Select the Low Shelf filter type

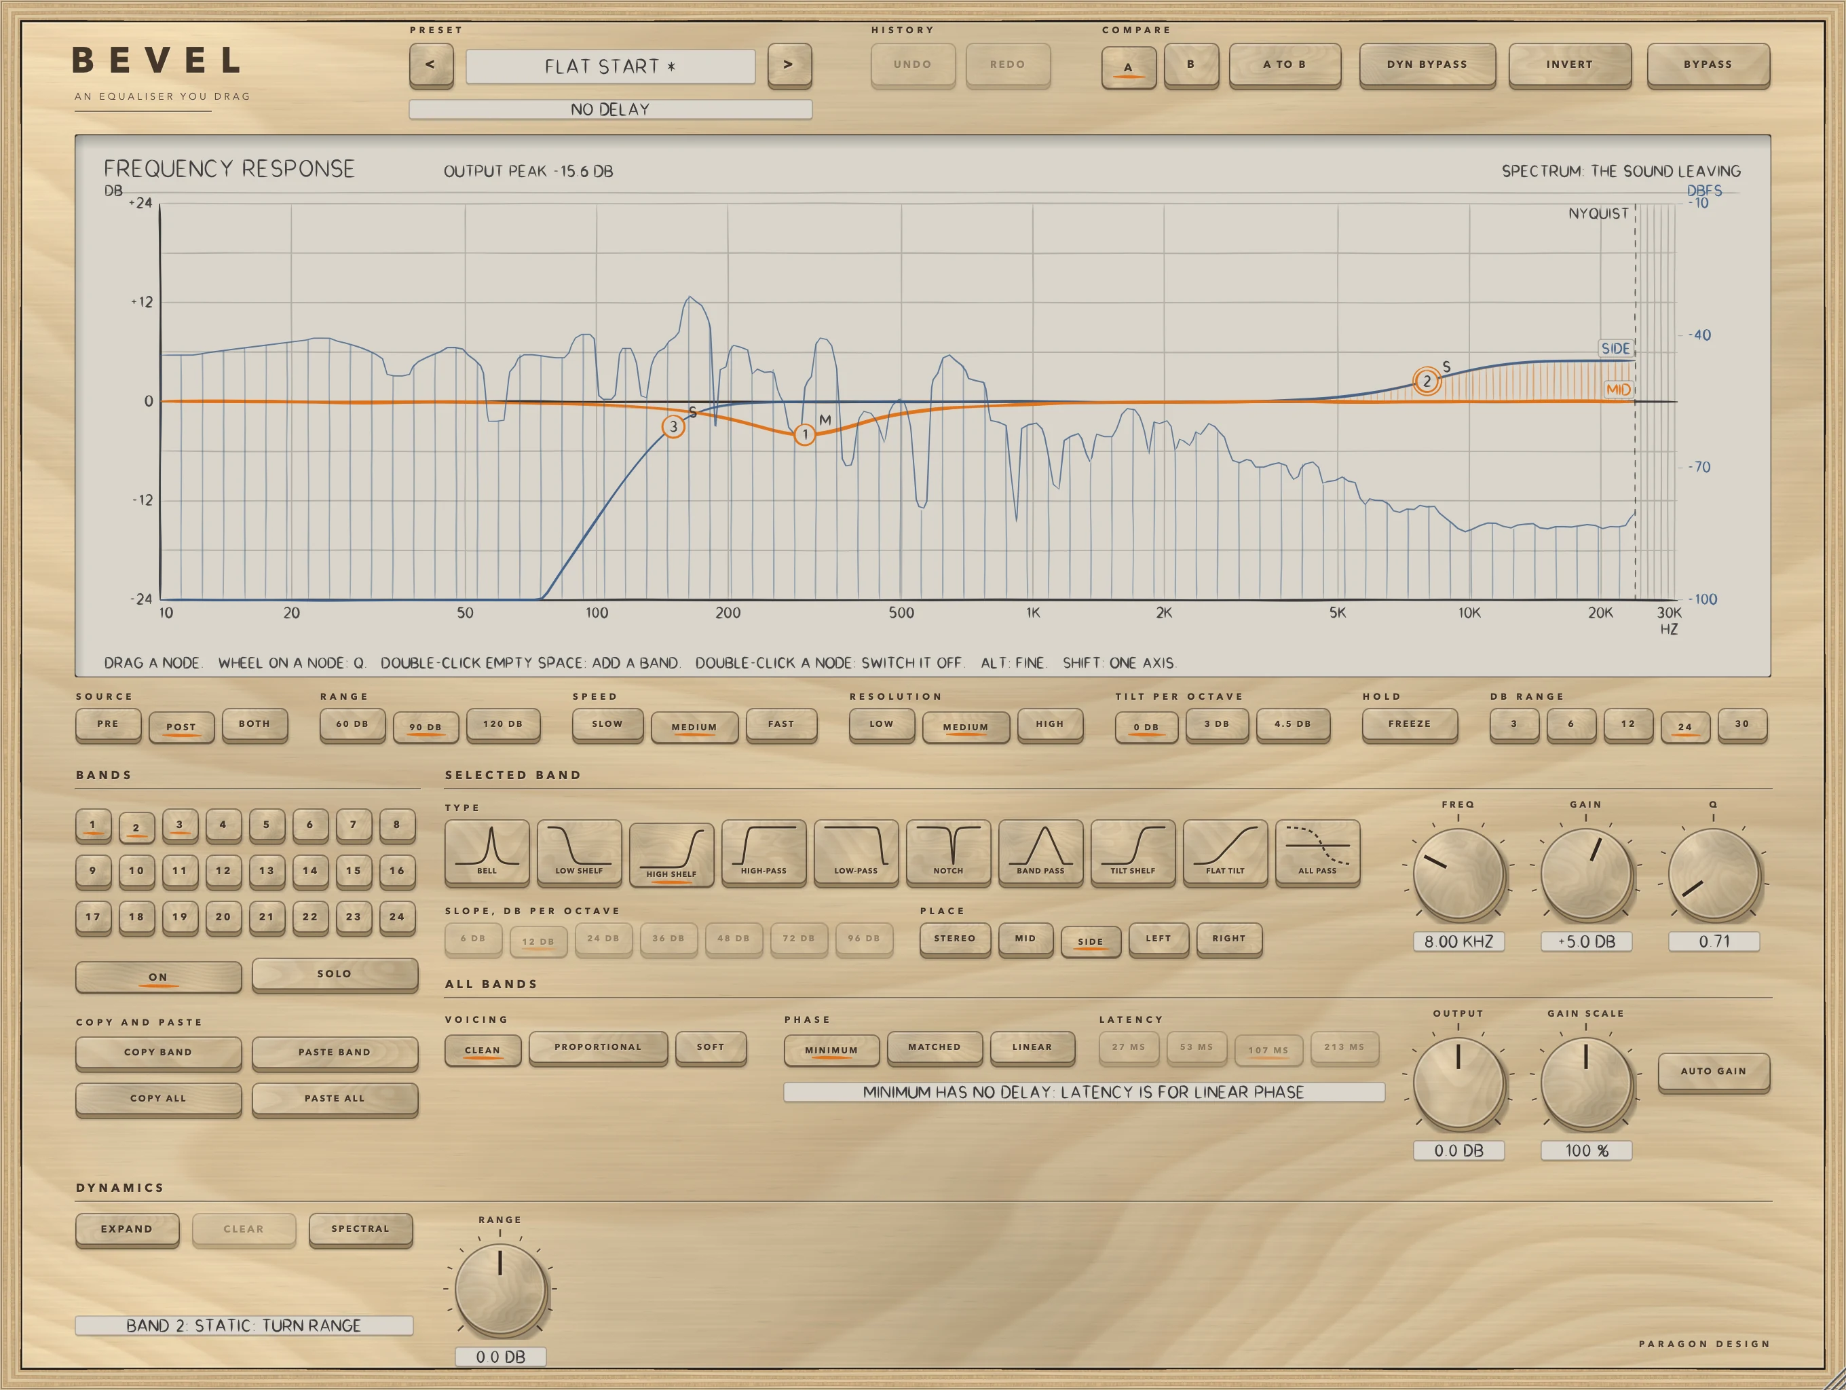pos(579,851)
